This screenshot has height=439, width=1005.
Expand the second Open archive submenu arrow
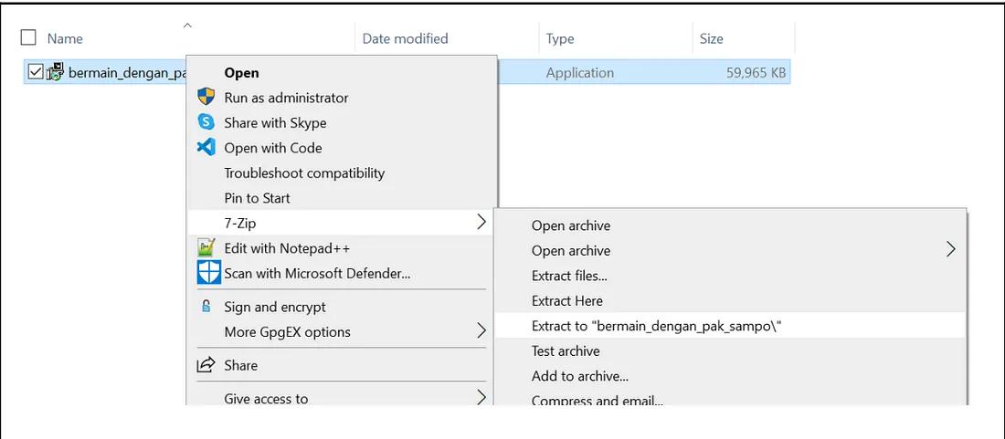(951, 250)
